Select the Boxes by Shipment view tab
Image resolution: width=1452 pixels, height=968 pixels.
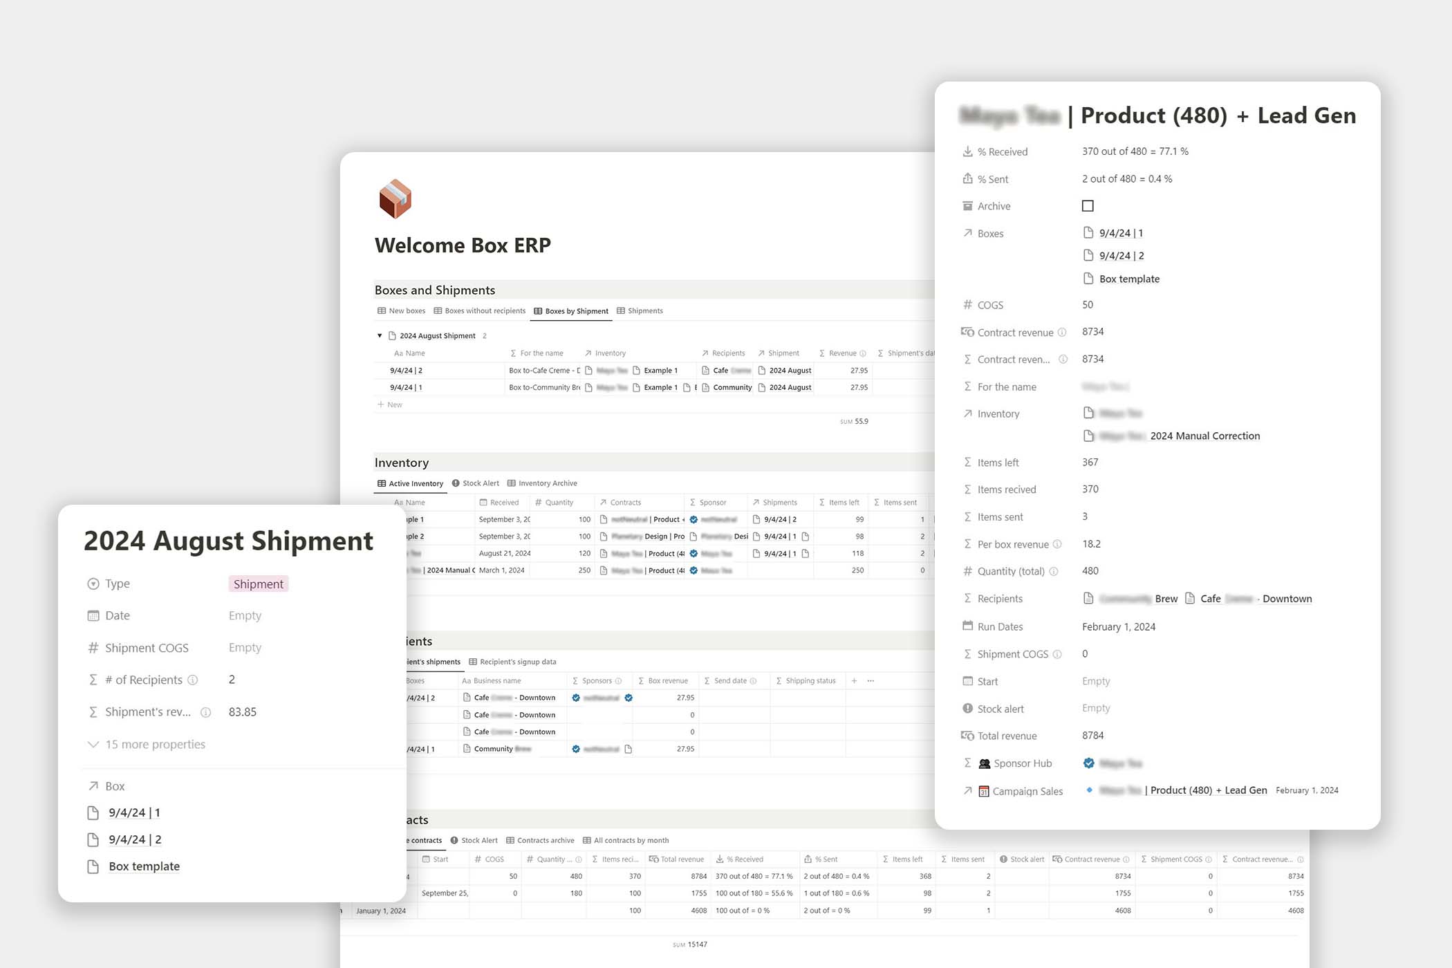(571, 310)
